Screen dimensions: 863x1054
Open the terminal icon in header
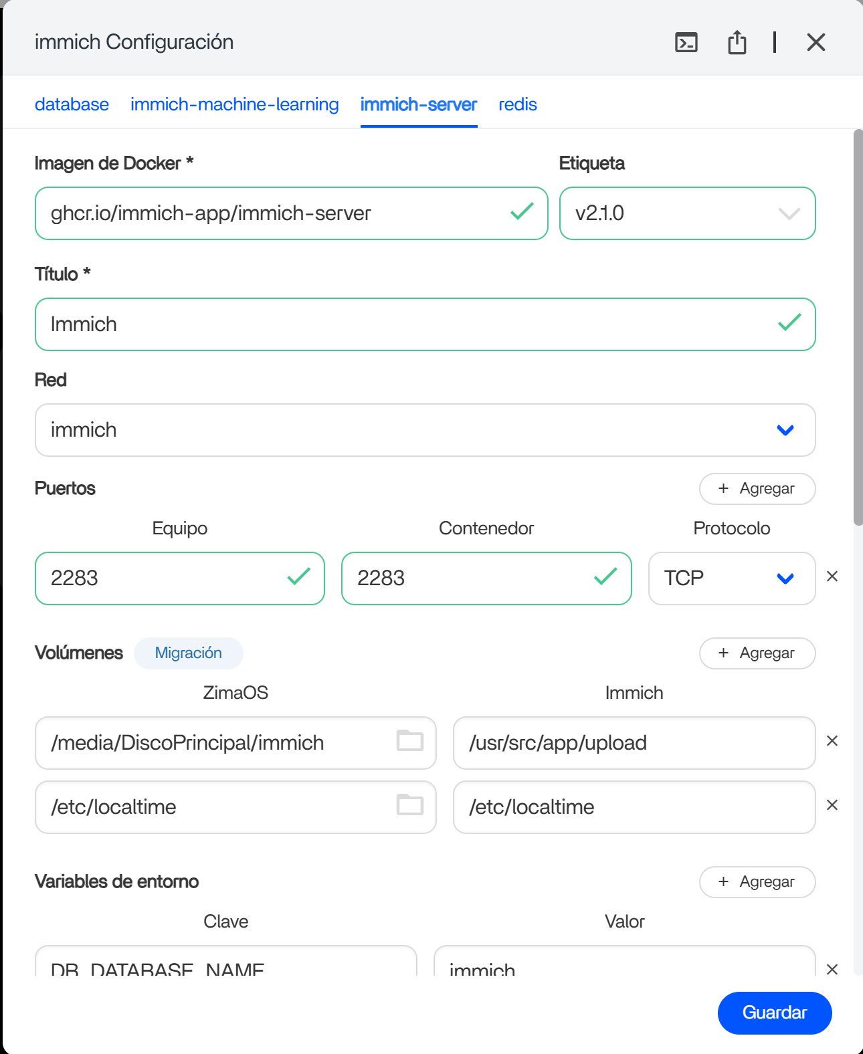[686, 43]
